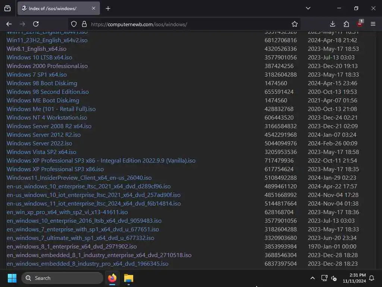This screenshot has height=287, width=382.
Task: Download Windows 7 SP1 x64.iso
Action: [37, 75]
